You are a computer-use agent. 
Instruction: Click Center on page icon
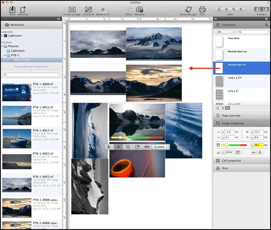point(72,9)
